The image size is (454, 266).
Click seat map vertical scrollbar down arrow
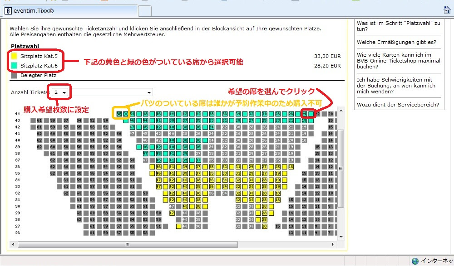pyautogui.click(x=341, y=237)
